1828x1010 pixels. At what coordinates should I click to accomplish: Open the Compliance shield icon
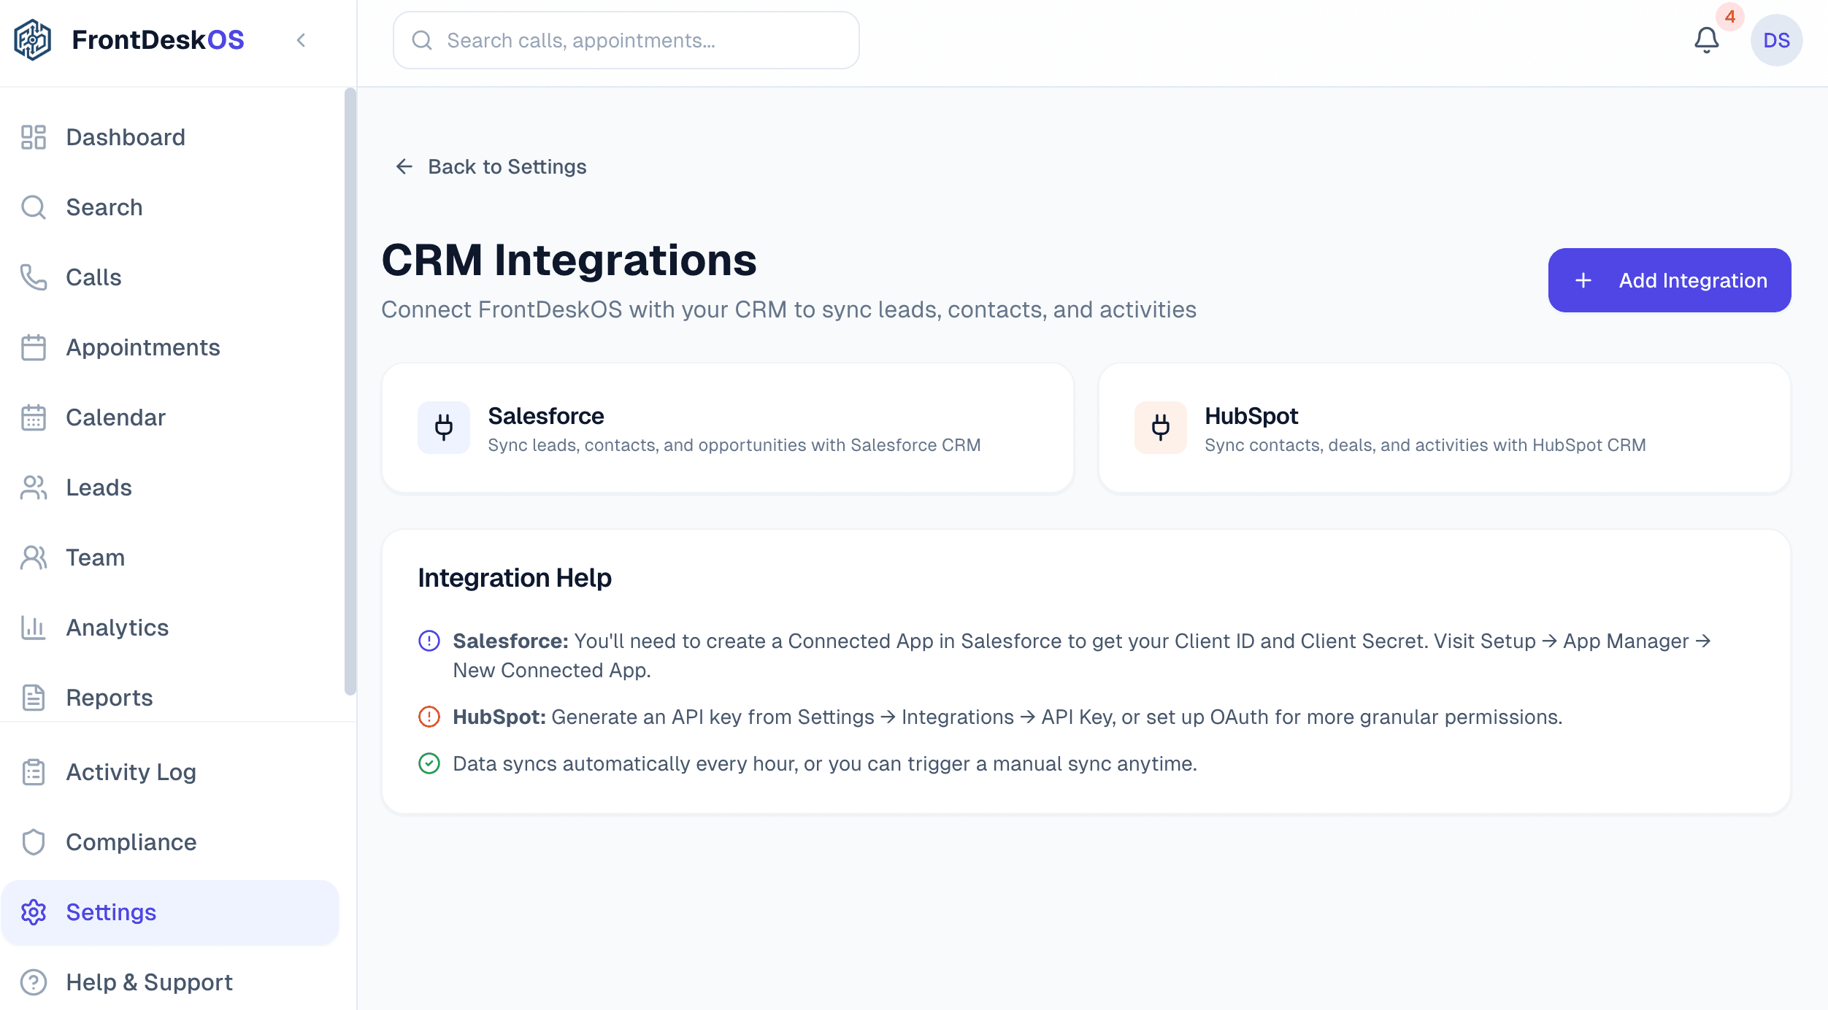[33, 841]
